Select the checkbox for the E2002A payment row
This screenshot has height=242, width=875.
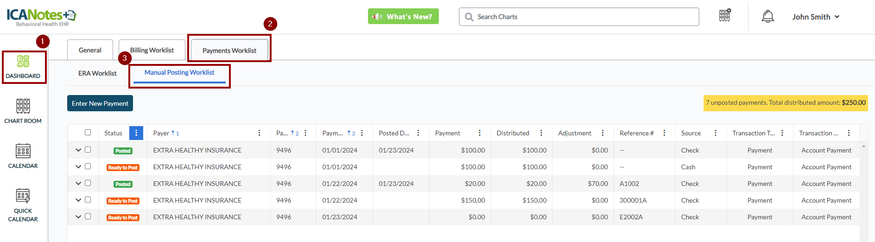coord(88,217)
